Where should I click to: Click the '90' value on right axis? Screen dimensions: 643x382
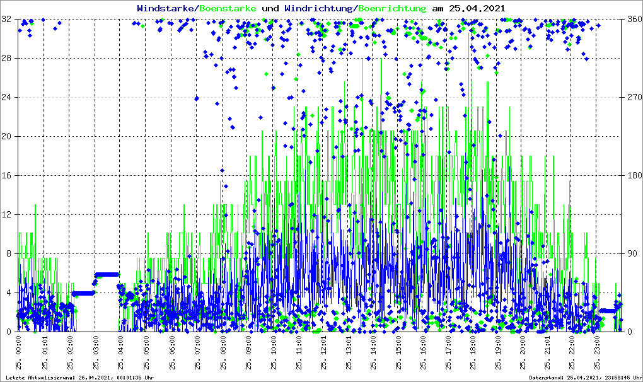click(630, 254)
